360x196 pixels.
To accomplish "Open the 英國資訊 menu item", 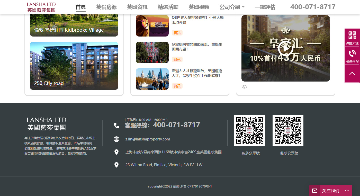I will point(137,7).
